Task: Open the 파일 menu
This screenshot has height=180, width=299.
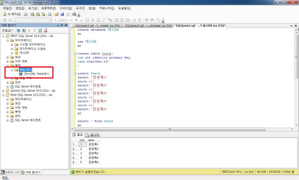Action: point(7,8)
